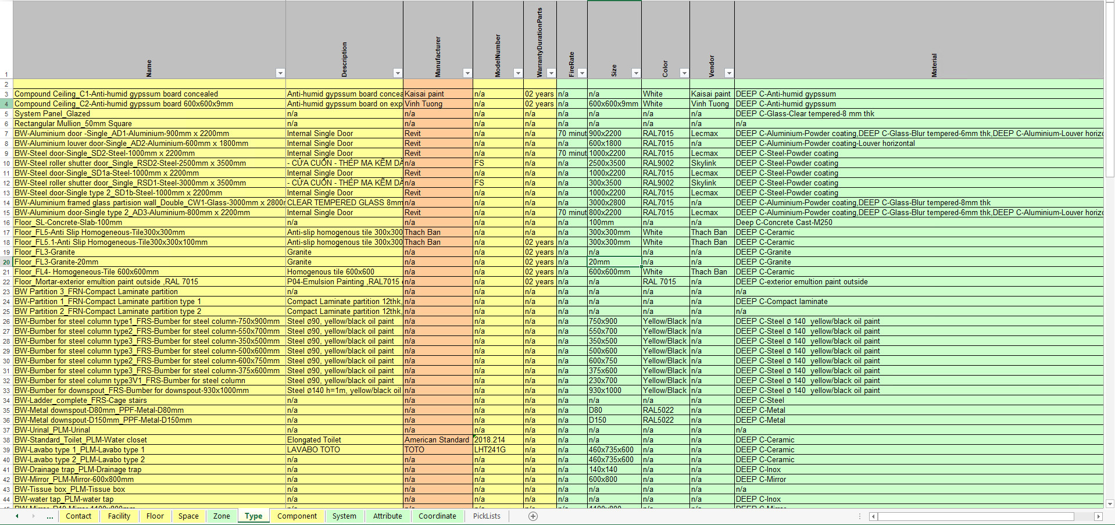
Task: Click the horizontal scrollbar right arrow
Action: click(1098, 516)
